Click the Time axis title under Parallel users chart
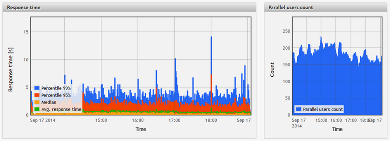Viewport: 390px width, 141px height. tap(337, 129)
